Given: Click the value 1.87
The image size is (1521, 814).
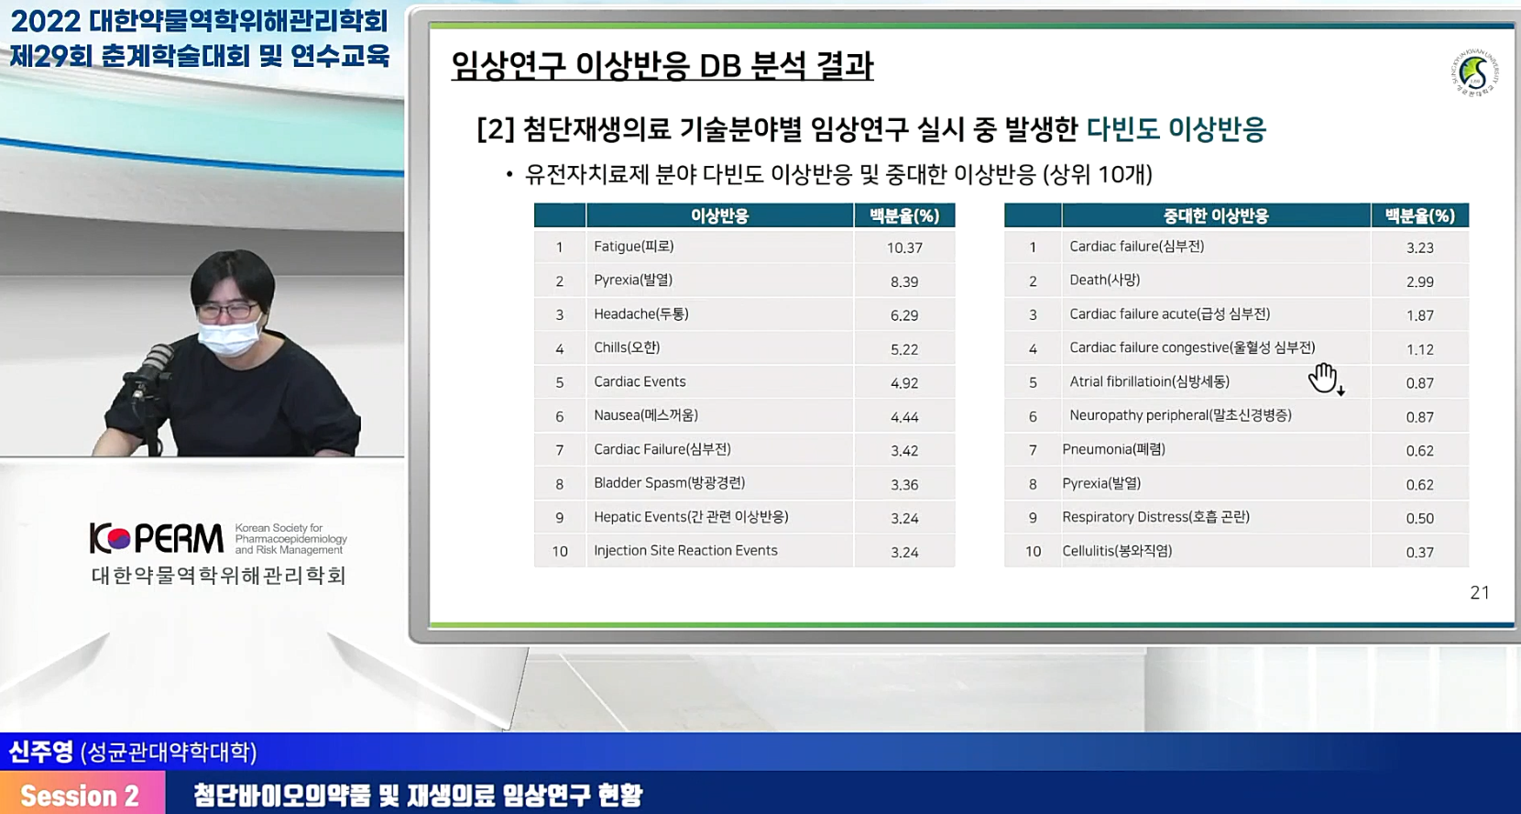Looking at the screenshot, I should (1420, 315).
